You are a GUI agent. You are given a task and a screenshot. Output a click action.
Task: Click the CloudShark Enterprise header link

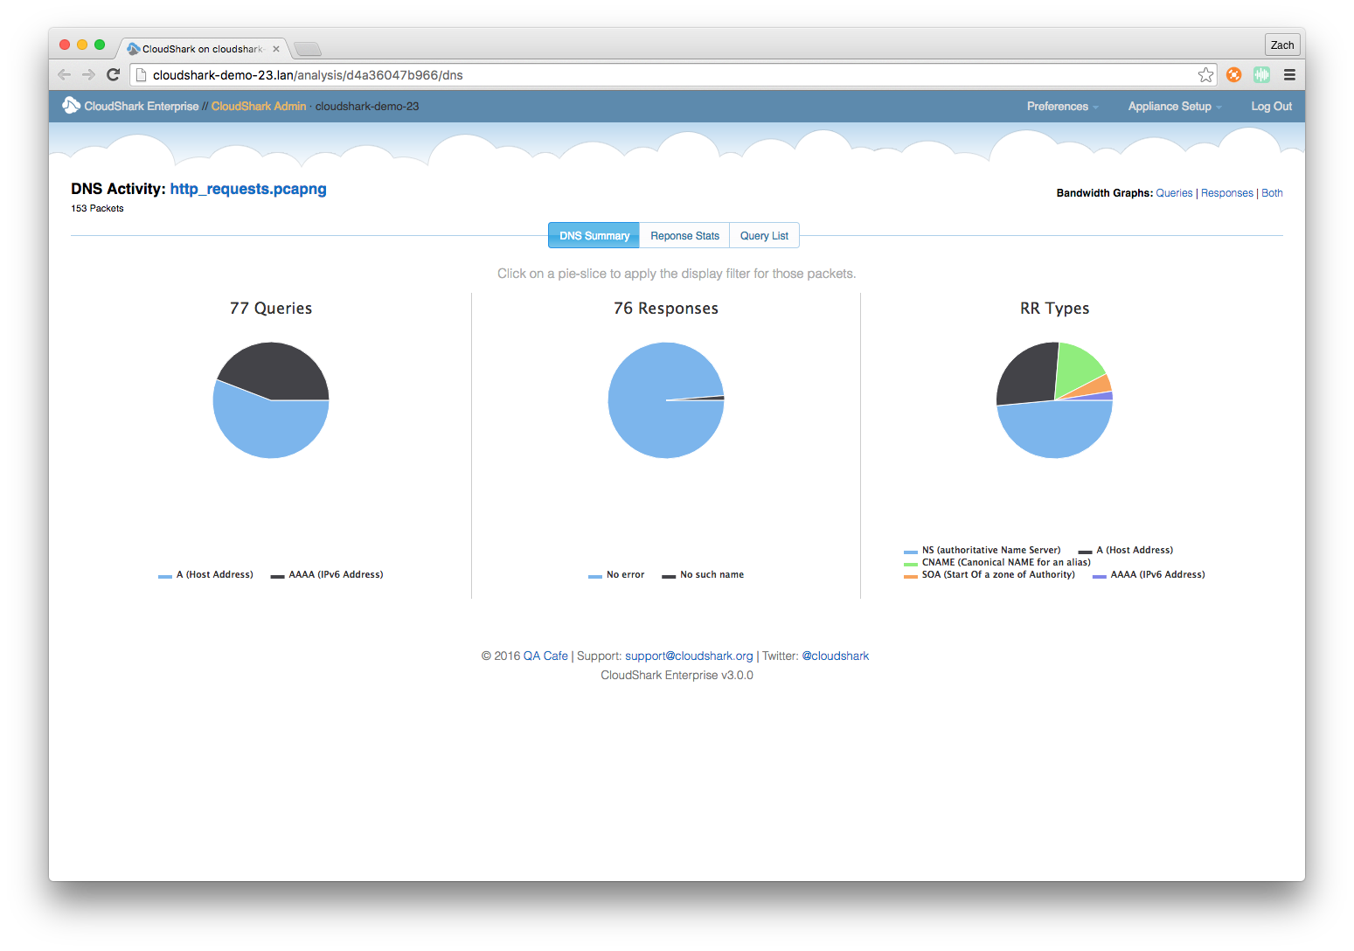pos(142,106)
